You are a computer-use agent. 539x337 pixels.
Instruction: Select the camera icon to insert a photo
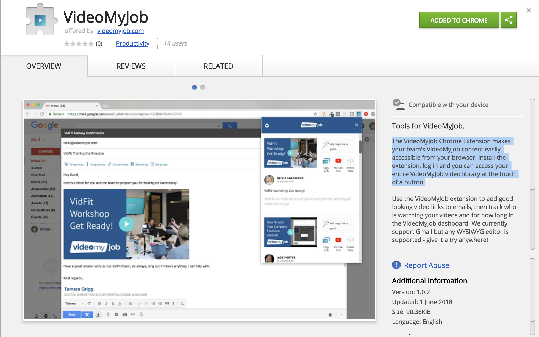pyautogui.click(x=125, y=314)
